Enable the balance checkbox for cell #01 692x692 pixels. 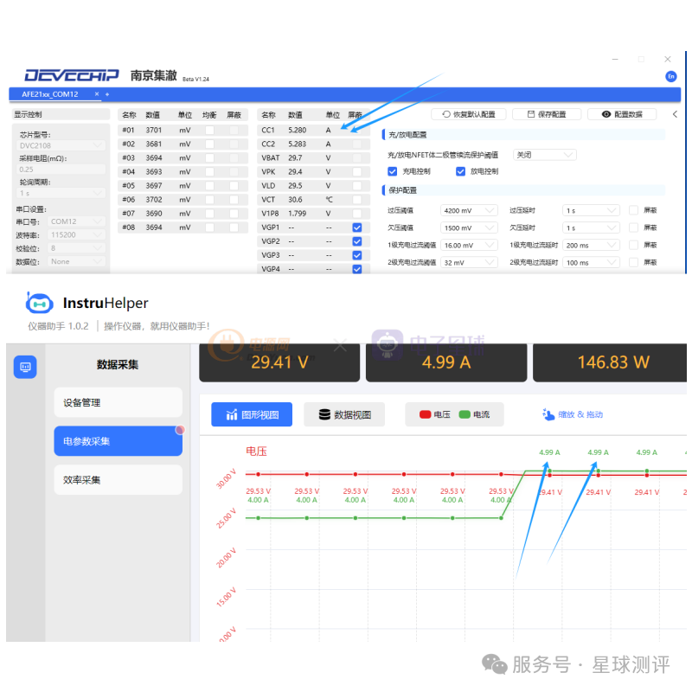pos(209,130)
